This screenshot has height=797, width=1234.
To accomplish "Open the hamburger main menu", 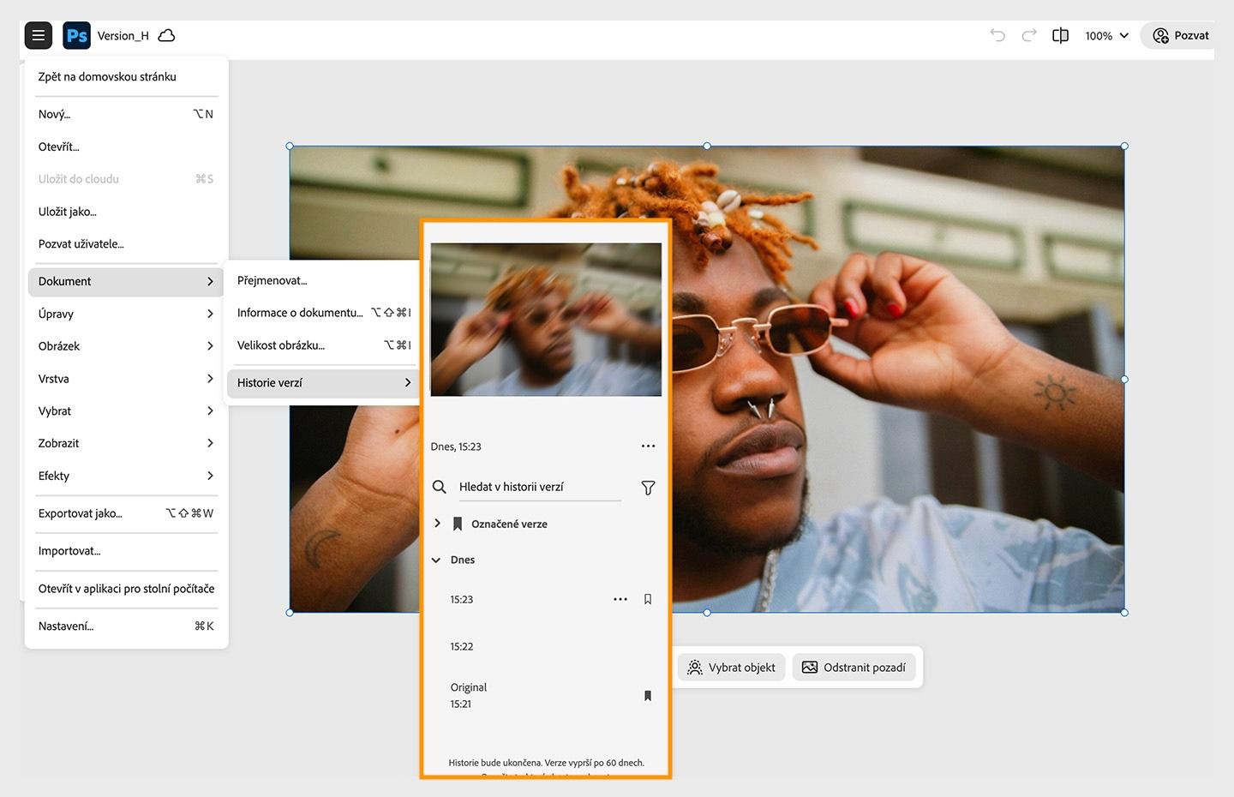I will pos(39,35).
